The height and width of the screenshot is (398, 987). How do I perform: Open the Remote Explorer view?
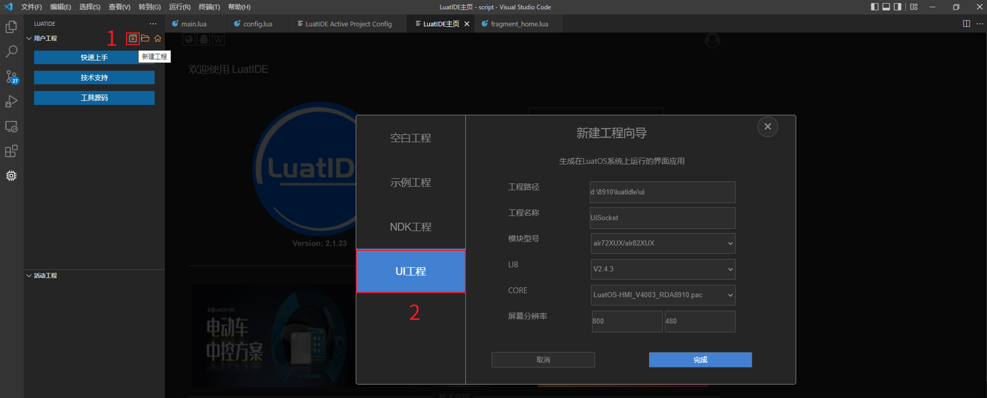coord(11,126)
